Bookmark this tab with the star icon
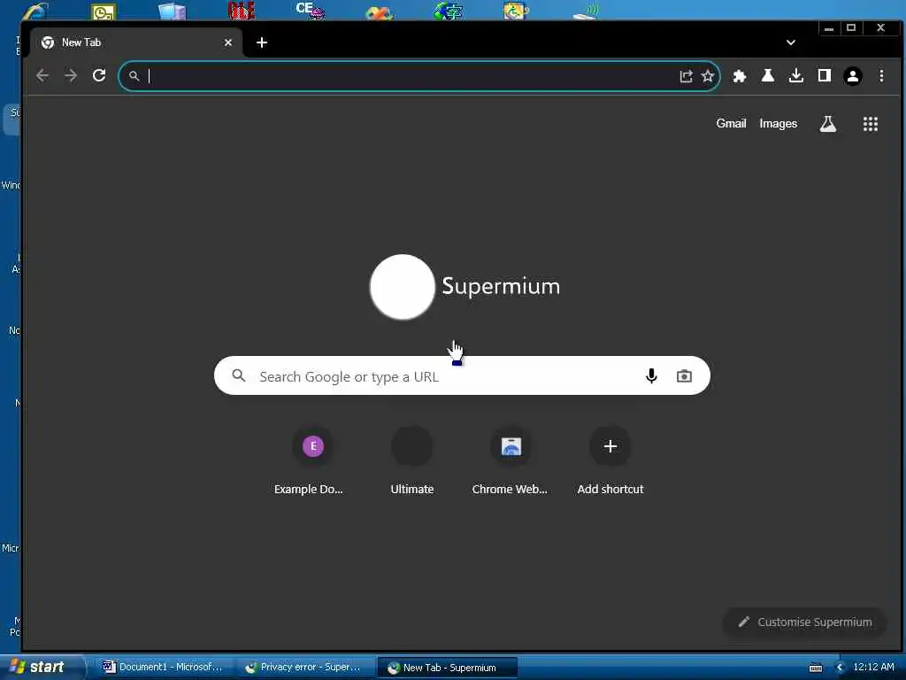The width and height of the screenshot is (906, 680). click(708, 76)
